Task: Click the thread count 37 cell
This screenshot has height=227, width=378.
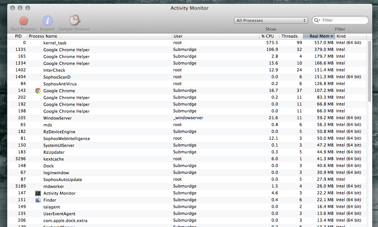Action: point(299,91)
